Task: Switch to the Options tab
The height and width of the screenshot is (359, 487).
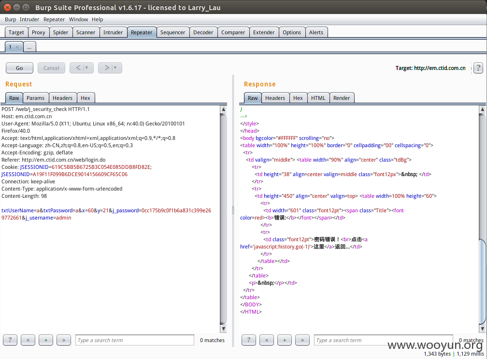Action: point(292,32)
